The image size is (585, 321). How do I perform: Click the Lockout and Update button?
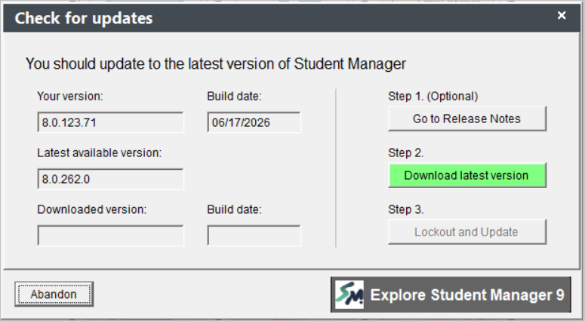tap(467, 232)
